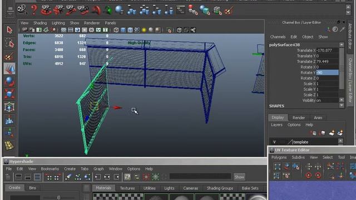Toggle template layer visibility V box
The height and width of the screenshot is (200, 356).
(x=274, y=142)
